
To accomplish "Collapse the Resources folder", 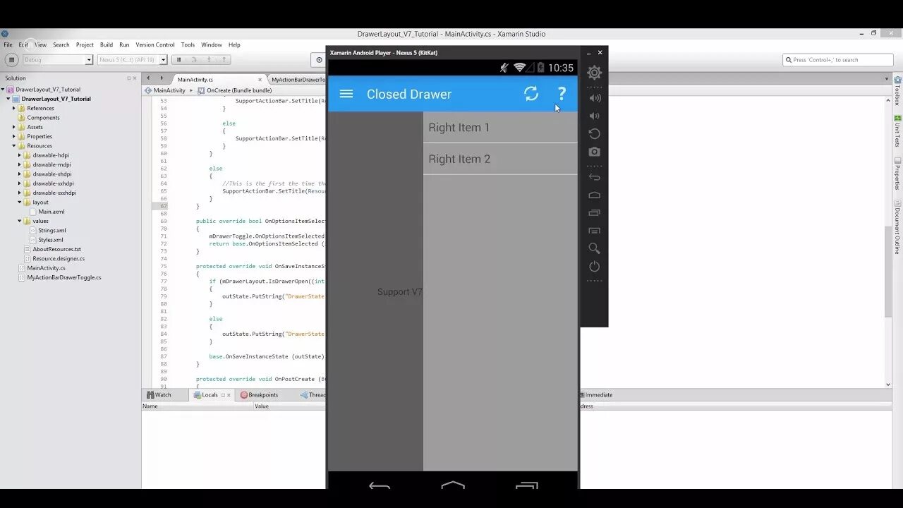I will [14, 146].
